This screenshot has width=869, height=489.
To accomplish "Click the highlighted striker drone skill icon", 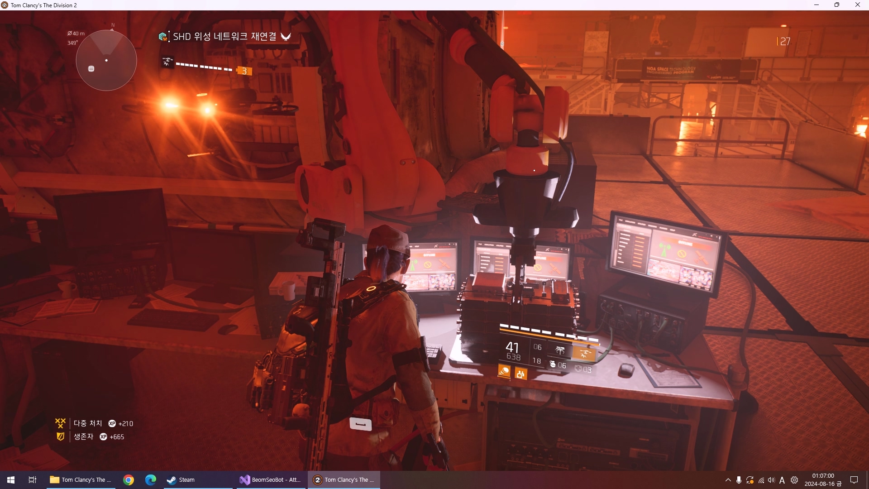I will tap(584, 354).
